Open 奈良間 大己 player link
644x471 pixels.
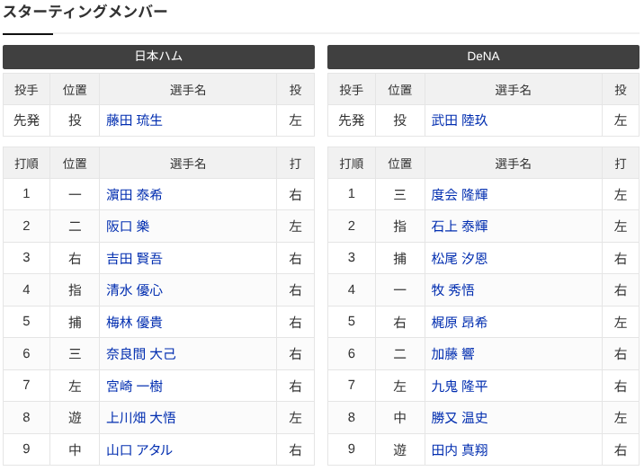[141, 354]
